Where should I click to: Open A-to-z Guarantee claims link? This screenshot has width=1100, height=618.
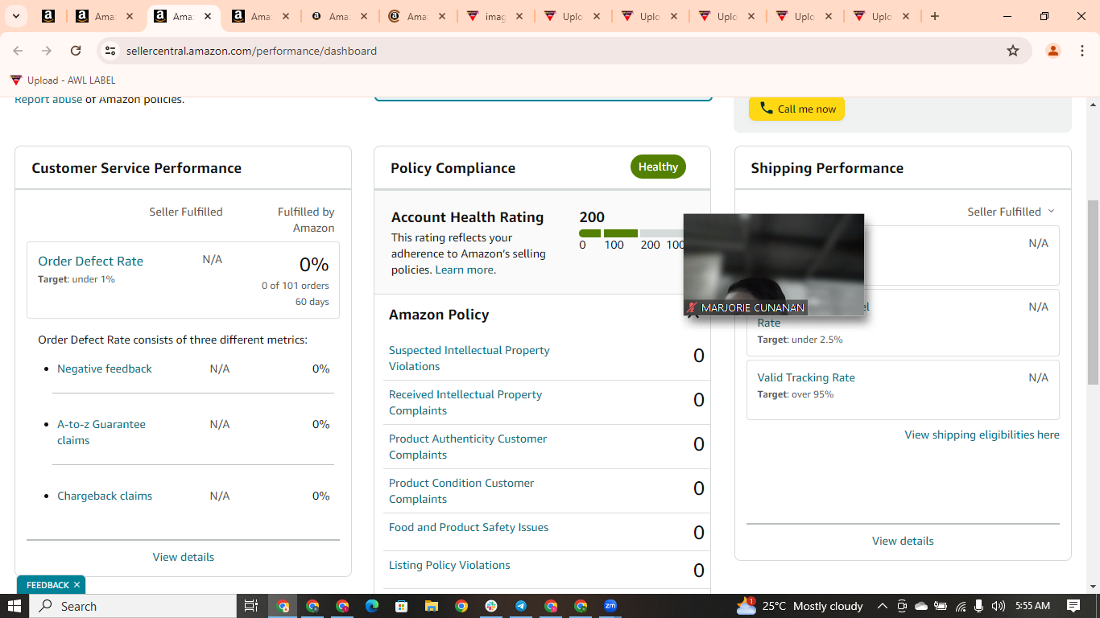tap(101, 432)
